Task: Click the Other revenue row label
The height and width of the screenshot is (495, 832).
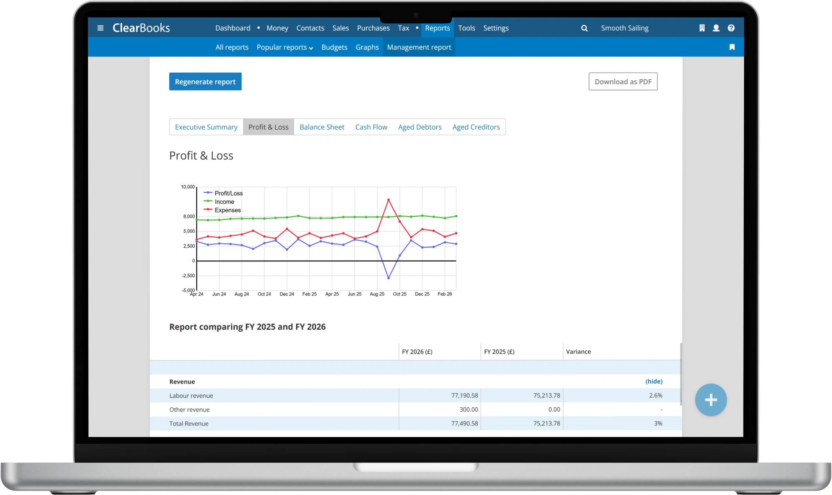Action: pyautogui.click(x=189, y=409)
